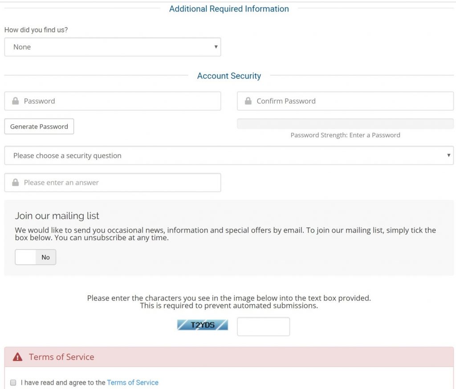Click the arrow on the None dropdown

(216, 47)
